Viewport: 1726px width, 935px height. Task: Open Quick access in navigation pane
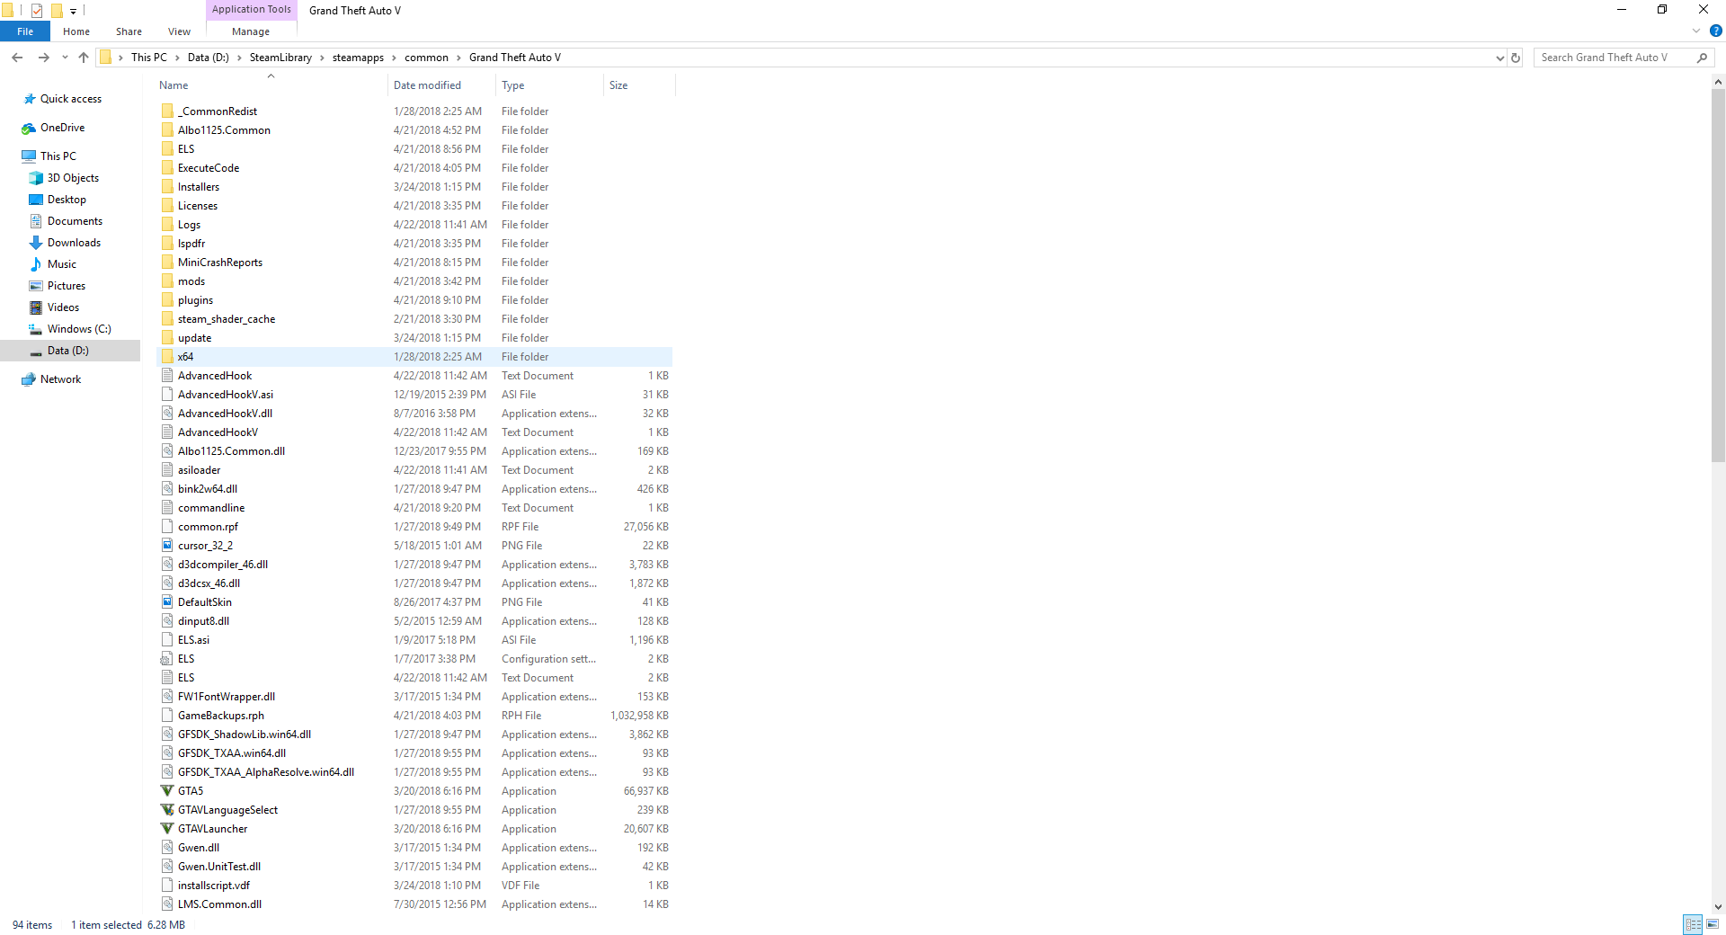71,99
